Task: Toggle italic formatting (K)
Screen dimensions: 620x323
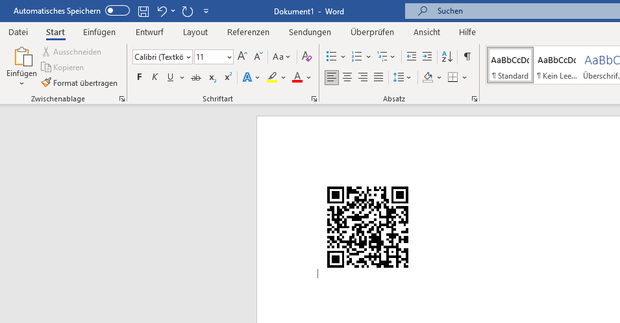Action: [155, 77]
